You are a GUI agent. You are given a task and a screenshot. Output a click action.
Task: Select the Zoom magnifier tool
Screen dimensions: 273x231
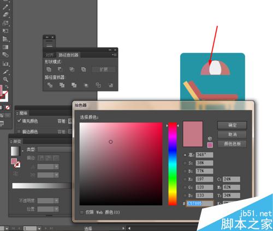tap(5, 79)
